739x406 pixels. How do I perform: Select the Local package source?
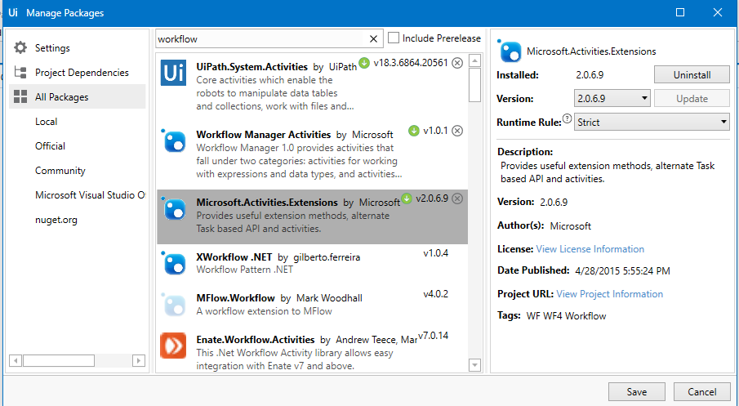(47, 121)
